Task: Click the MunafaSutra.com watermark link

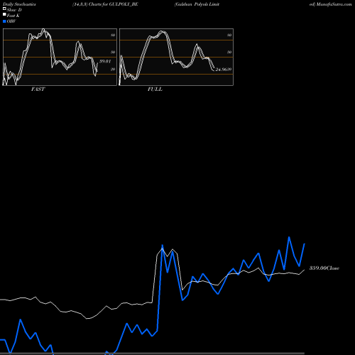Action: click(334, 4)
